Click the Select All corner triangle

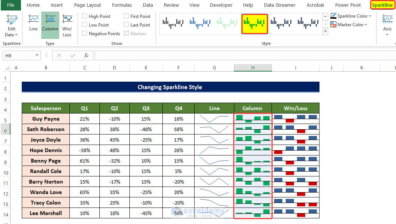(7, 67)
